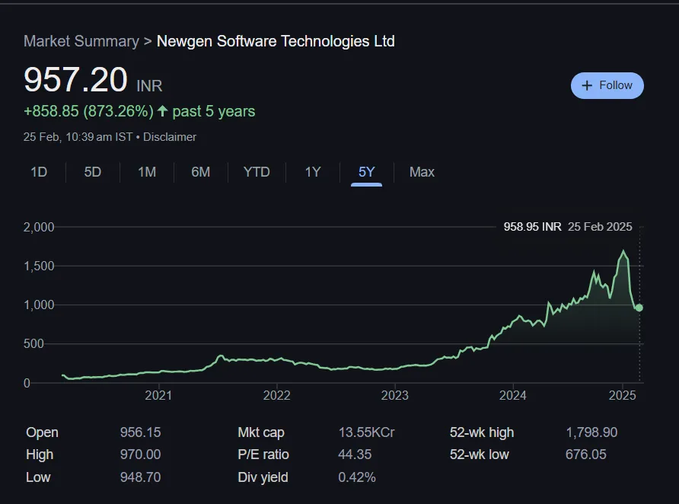Viewport: 679px width, 504px height.
Task: Click the 2021 x-axis label
Action: point(158,395)
